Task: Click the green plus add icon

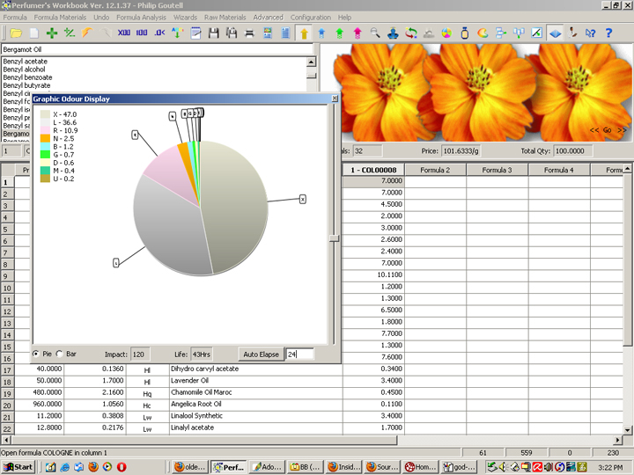Action: (x=52, y=33)
